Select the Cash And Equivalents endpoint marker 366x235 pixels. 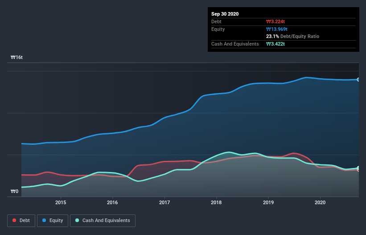(x=358, y=168)
